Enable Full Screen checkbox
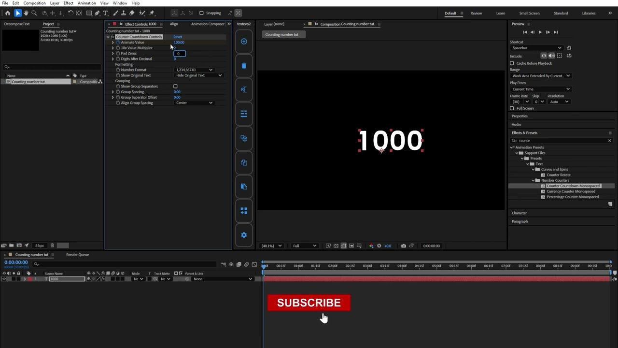 (x=512, y=108)
